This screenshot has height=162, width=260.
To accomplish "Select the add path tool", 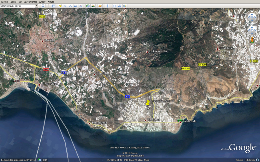I will 71,6.
